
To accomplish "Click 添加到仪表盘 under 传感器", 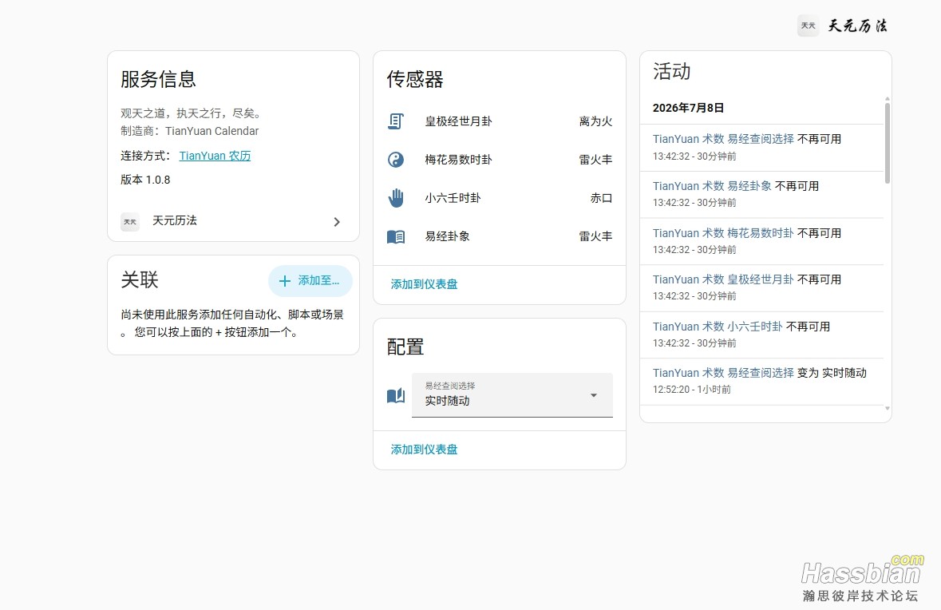I will click(424, 284).
